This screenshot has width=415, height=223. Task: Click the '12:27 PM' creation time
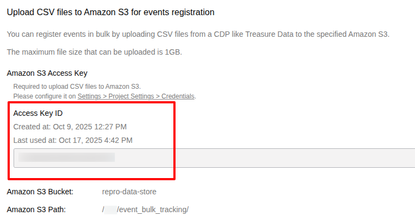tap(112, 127)
